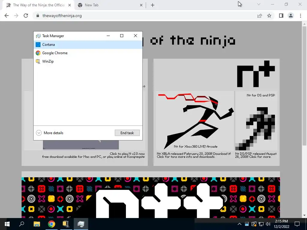The height and width of the screenshot is (230, 307).
Task: Share this page via share icon
Action: pos(260,16)
